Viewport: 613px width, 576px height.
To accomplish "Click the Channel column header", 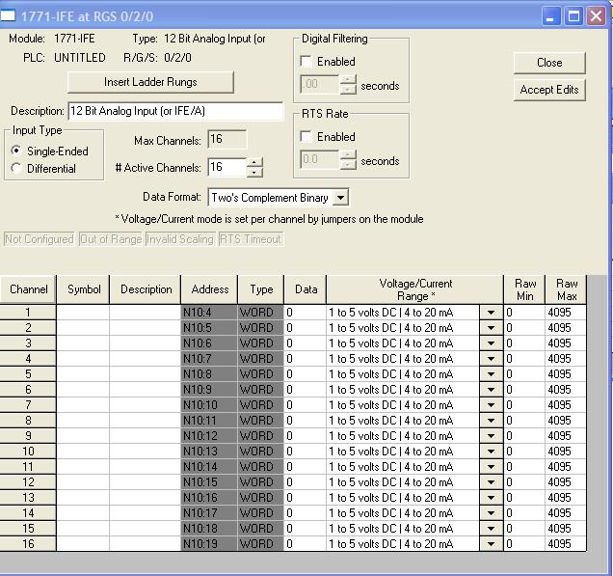I will 28,289.
